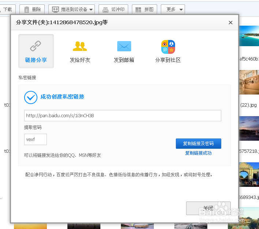Click the printer icon on 云冲印
Viewport: 259px width, 229px height.
pyautogui.click(x=106, y=10)
